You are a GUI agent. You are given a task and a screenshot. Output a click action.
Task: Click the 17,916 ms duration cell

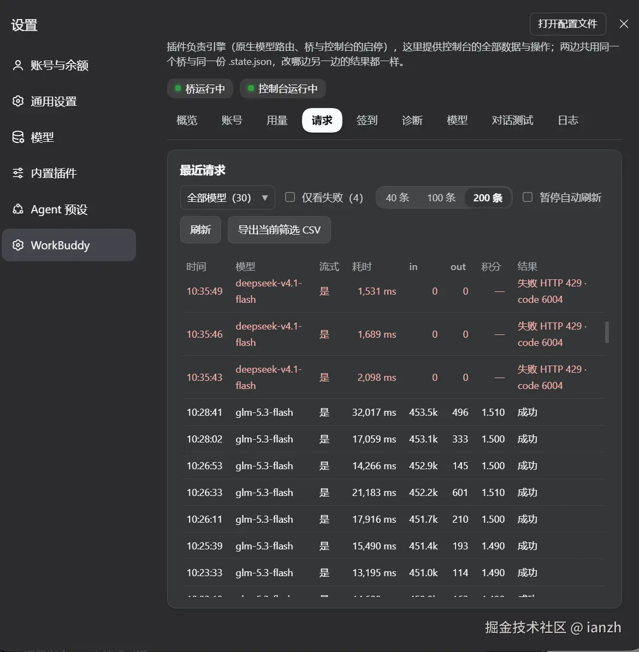[x=374, y=519]
